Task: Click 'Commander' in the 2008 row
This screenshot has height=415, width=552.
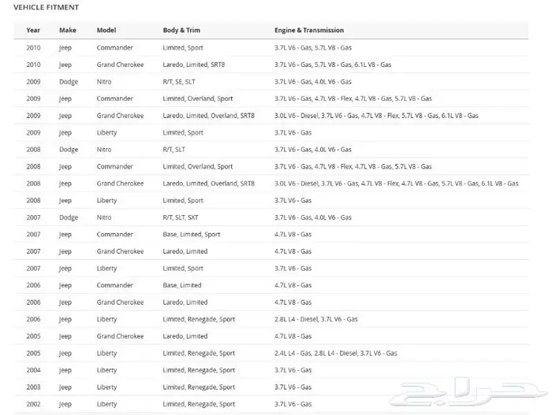Action: [x=115, y=167]
